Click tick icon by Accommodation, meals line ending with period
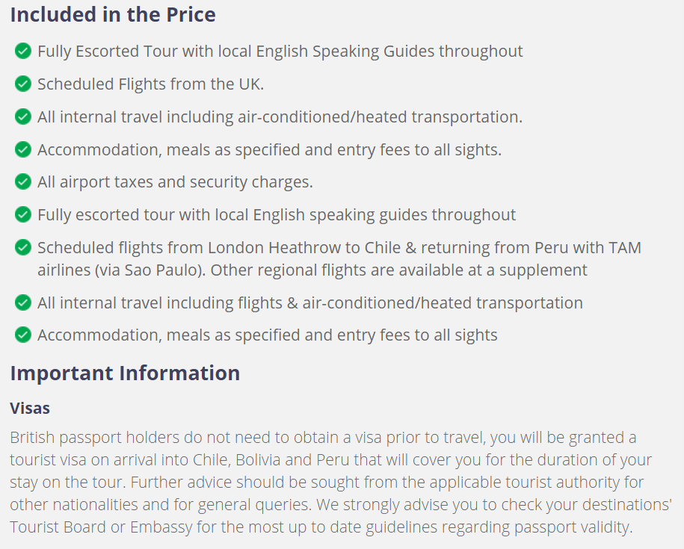Screen dimensions: 684x549 22,149
